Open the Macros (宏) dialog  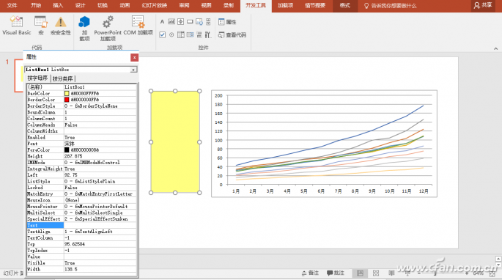(40, 26)
